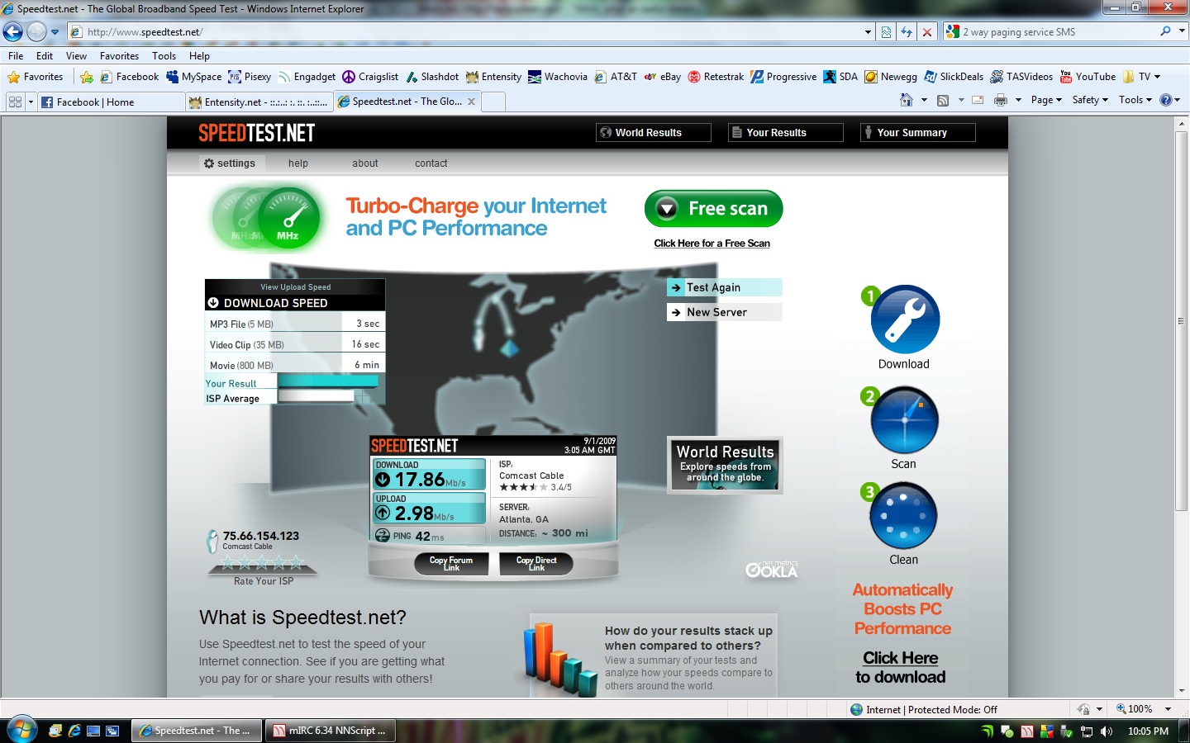The width and height of the screenshot is (1190, 743).
Task: Click the blue dotted Clean icon
Action: point(903,516)
